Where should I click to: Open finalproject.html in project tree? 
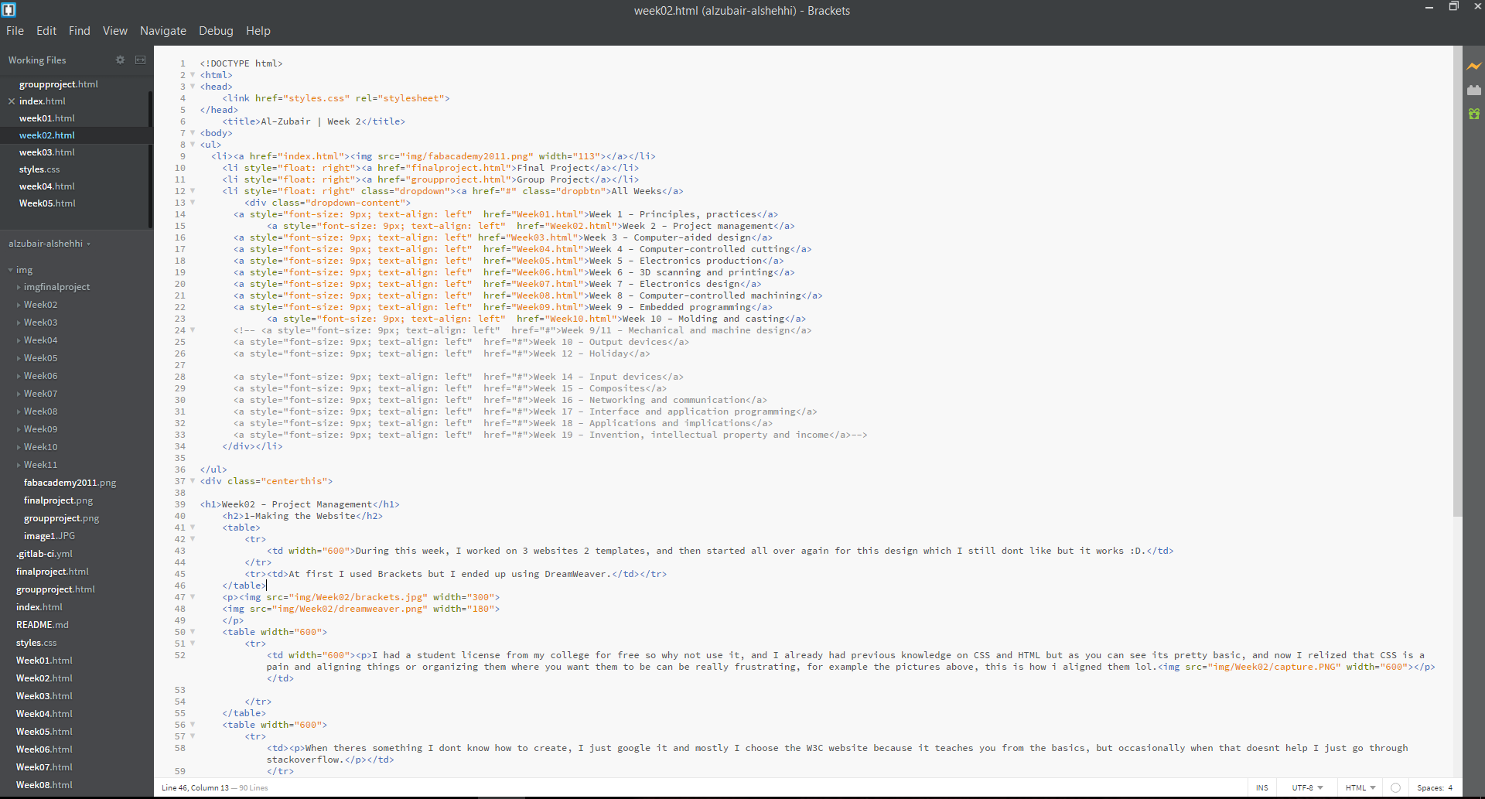[53, 572]
